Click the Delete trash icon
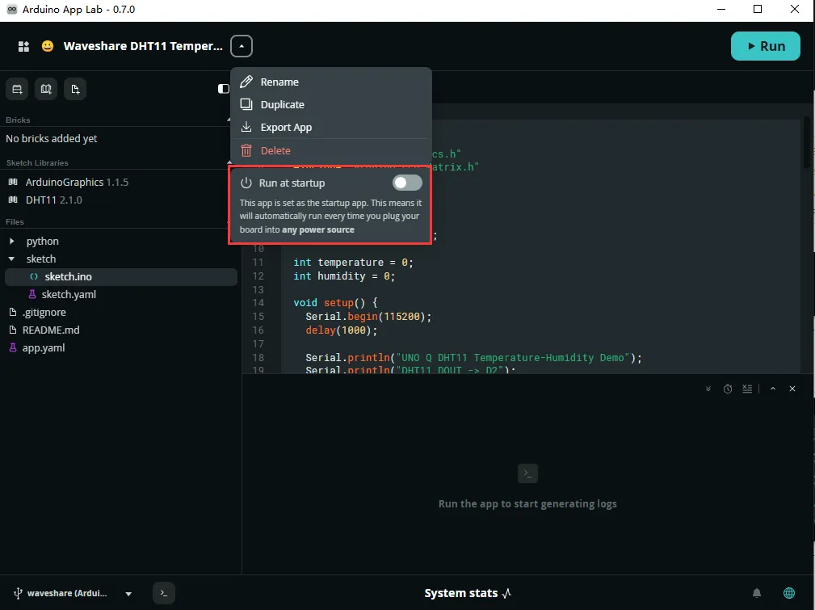Viewport: 815px width, 610px height. 246,150
